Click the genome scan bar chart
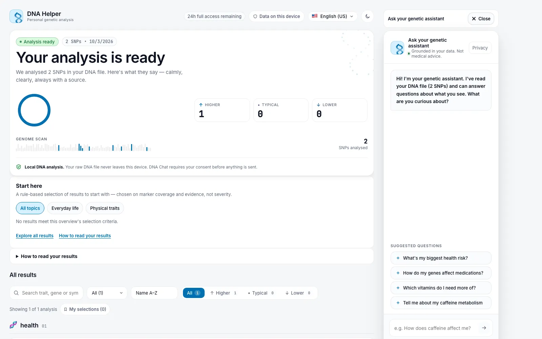This screenshot has height=339, width=542. pyautogui.click(x=83, y=147)
